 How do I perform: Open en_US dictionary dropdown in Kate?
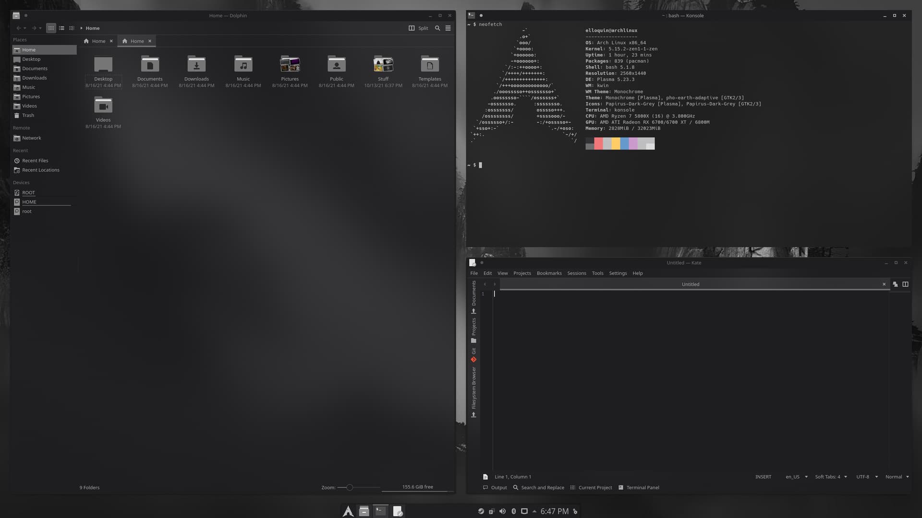(x=797, y=477)
